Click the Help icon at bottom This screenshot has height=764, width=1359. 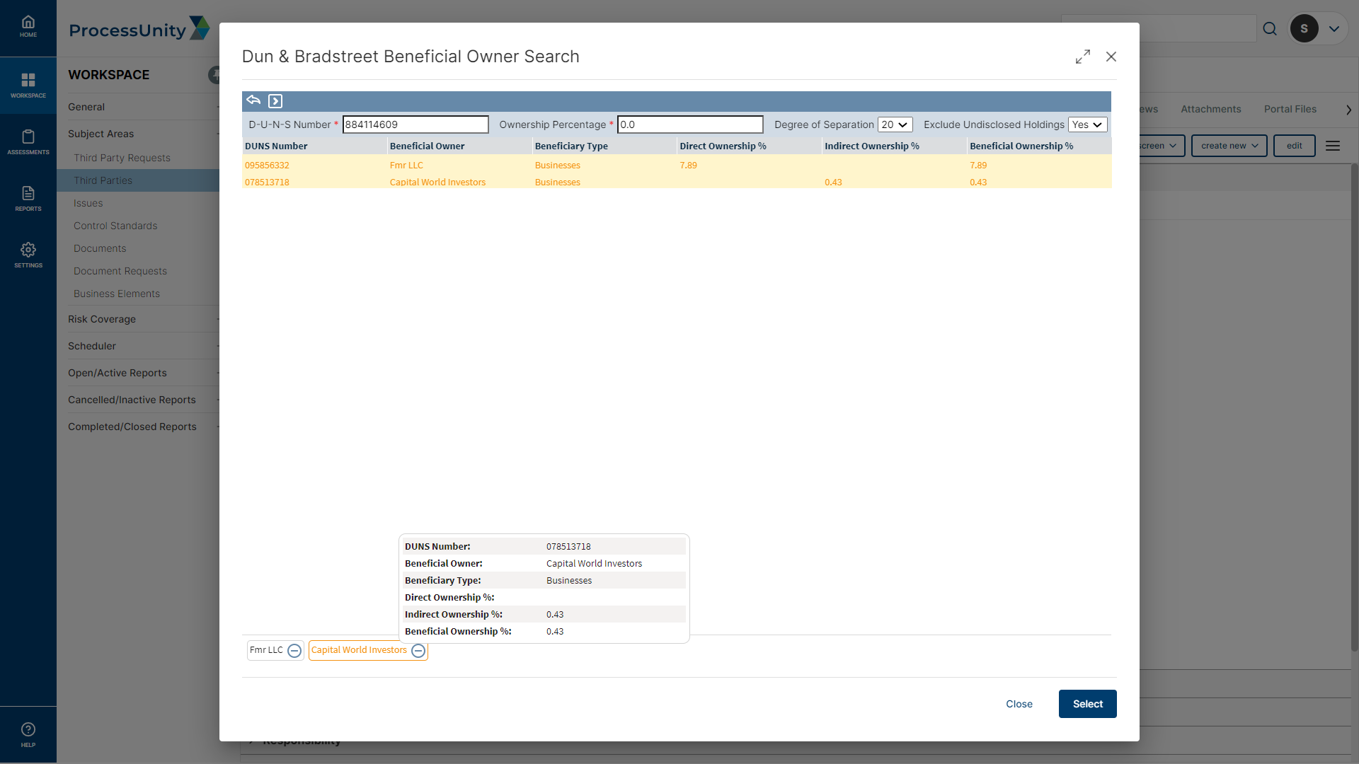(28, 735)
